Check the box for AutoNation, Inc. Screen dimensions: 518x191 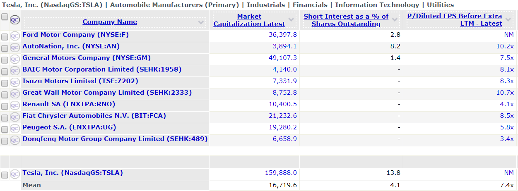5,48
